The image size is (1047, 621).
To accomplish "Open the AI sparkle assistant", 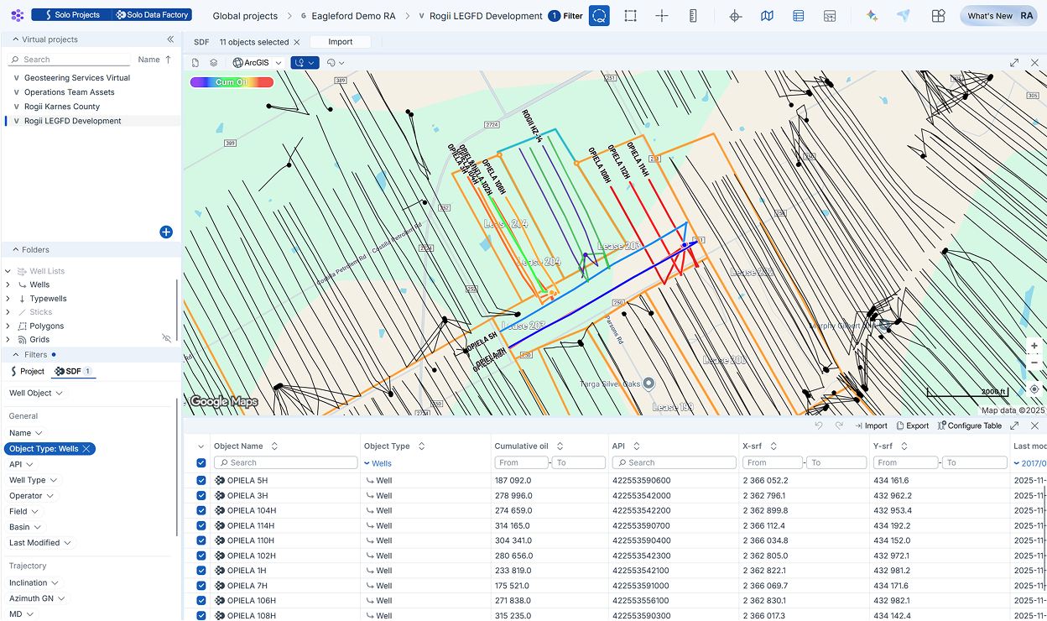I will 872,16.
